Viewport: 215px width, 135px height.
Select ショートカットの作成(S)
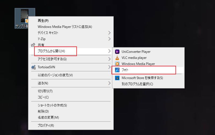click(71, 105)
